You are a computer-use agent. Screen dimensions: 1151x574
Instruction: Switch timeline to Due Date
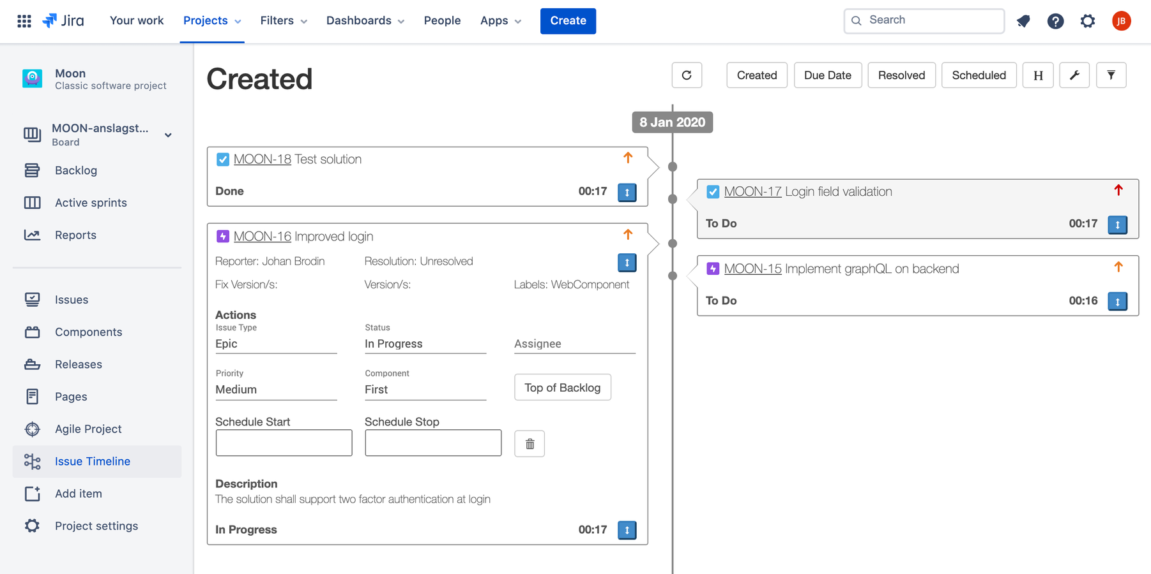(827, 75)
